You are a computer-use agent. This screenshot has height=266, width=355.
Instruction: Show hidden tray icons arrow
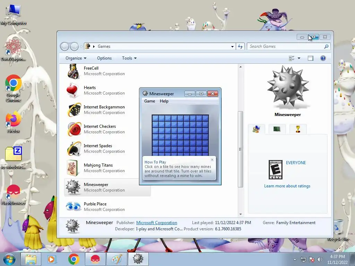coord(295,259)
